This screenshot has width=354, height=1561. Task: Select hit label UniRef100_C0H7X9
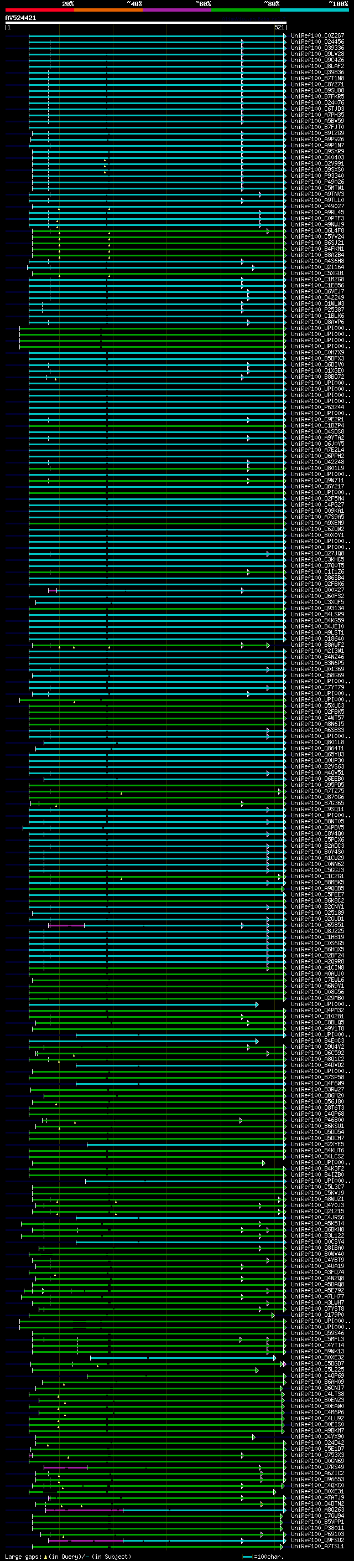coord(317,353)
